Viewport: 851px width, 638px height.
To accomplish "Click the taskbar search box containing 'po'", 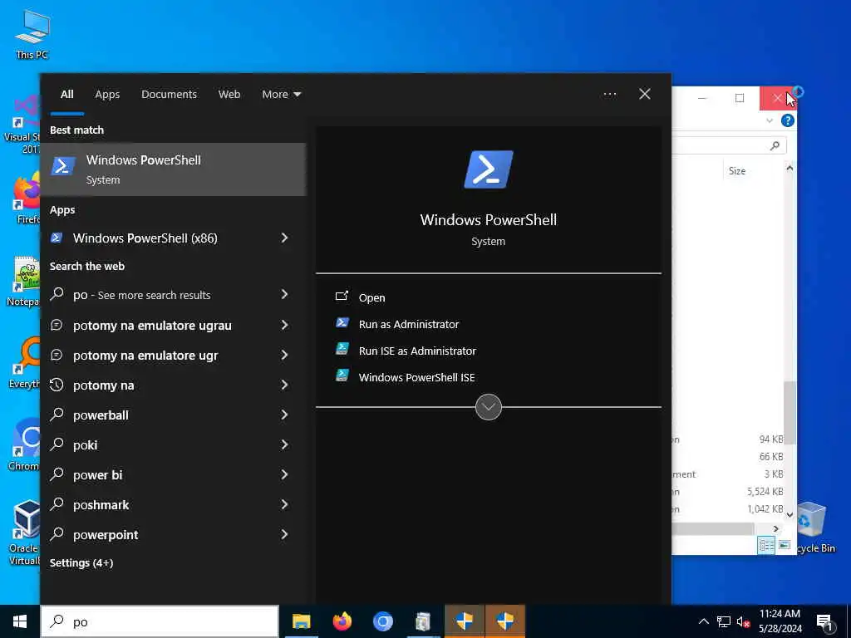I will (160, 621).
